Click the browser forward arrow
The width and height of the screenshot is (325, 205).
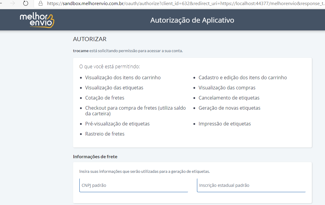click(13, 3)
